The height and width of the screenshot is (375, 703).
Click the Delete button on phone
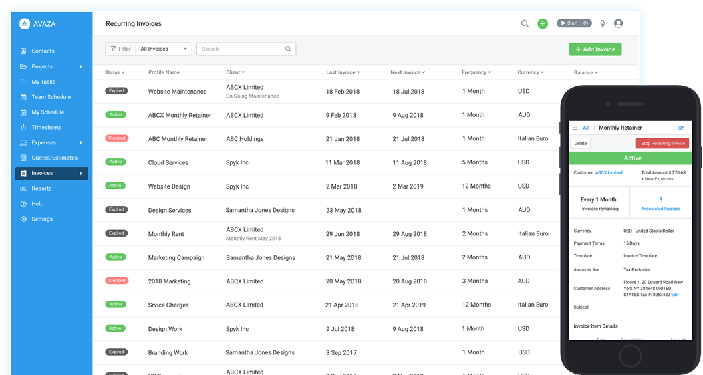pyautogui.click(x=581, y=144)
